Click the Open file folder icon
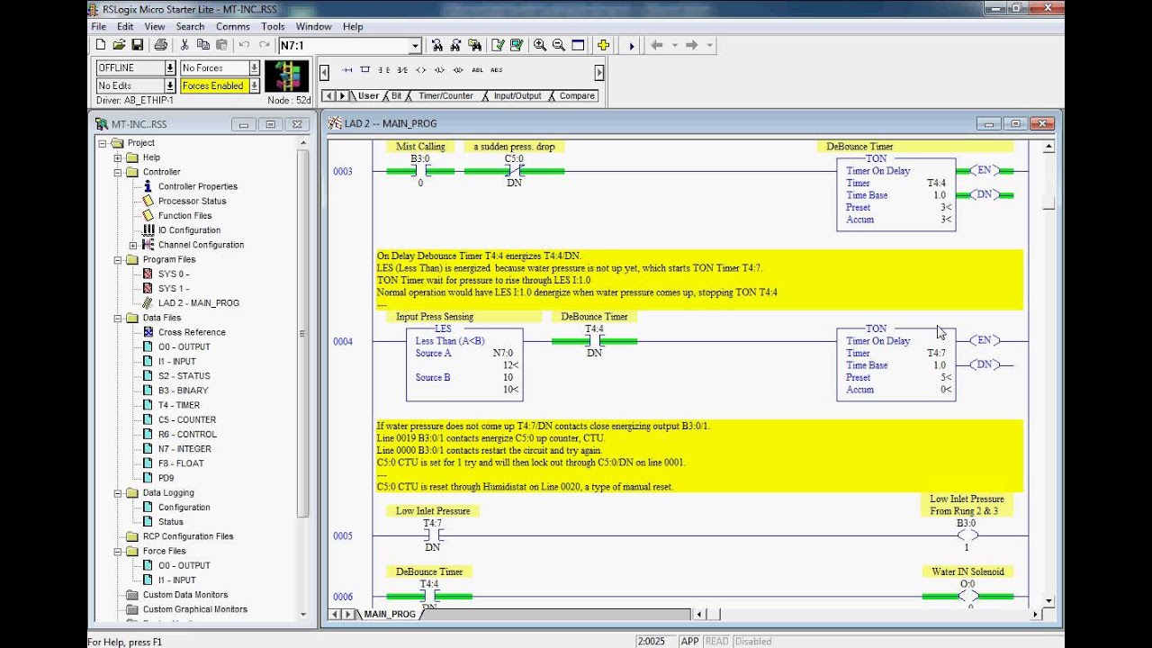Screen dimensions: 1152x648 pyautogui.click(x=119, y=45)
